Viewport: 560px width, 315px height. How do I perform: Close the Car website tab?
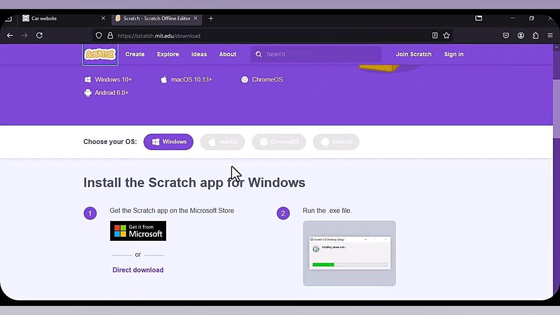(103, 18)
